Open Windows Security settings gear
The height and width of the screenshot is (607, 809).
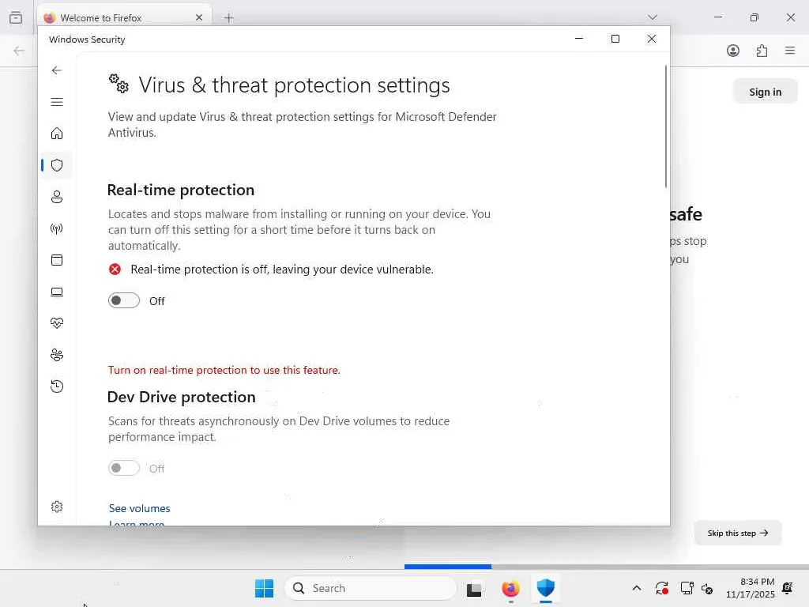pyautogui.click(x=57, y=507)
